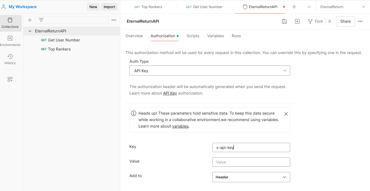Click the plus icon to create collection
The height and width of the screenshot is (191, 370).
(30, 20)
